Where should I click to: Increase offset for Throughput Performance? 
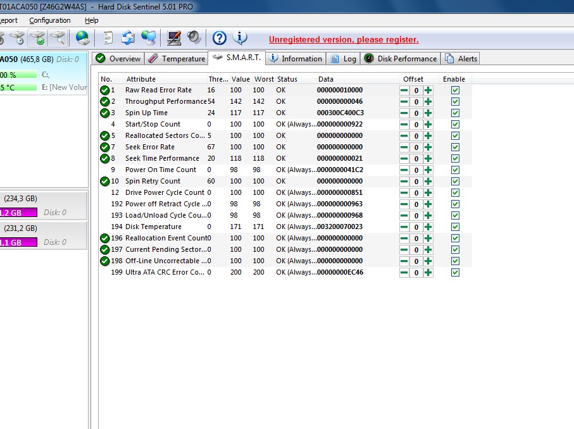pyautogui.click(x=428, y=102)
